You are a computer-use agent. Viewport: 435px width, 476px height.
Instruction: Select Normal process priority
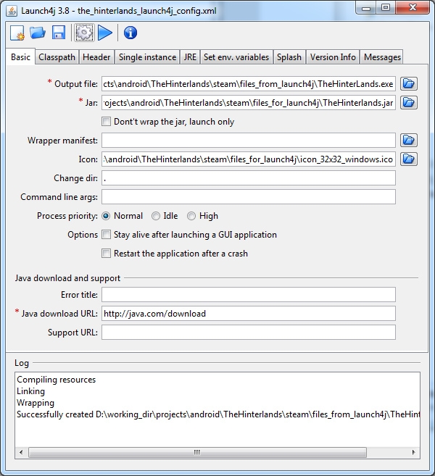pos(106,216)
